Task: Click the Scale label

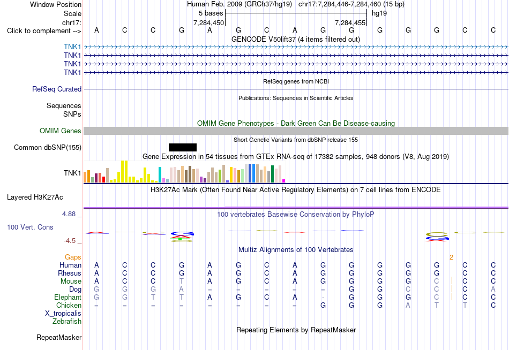Action: pos(72,13)
